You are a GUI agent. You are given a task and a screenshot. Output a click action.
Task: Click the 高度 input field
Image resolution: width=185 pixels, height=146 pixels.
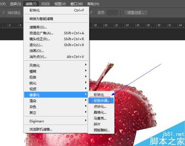point(112,13)
